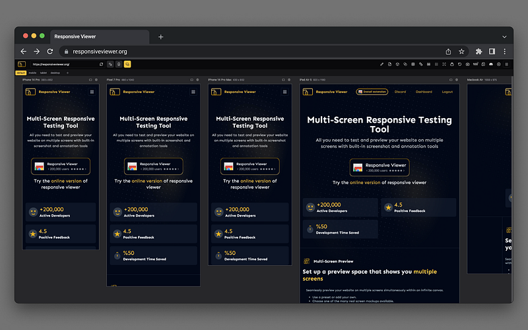Click '%50 Development Time Saved' in the Pixel 7 Pro preview
Screen dimensions: 528x330
pyautogui.click(x=154, y=255)
